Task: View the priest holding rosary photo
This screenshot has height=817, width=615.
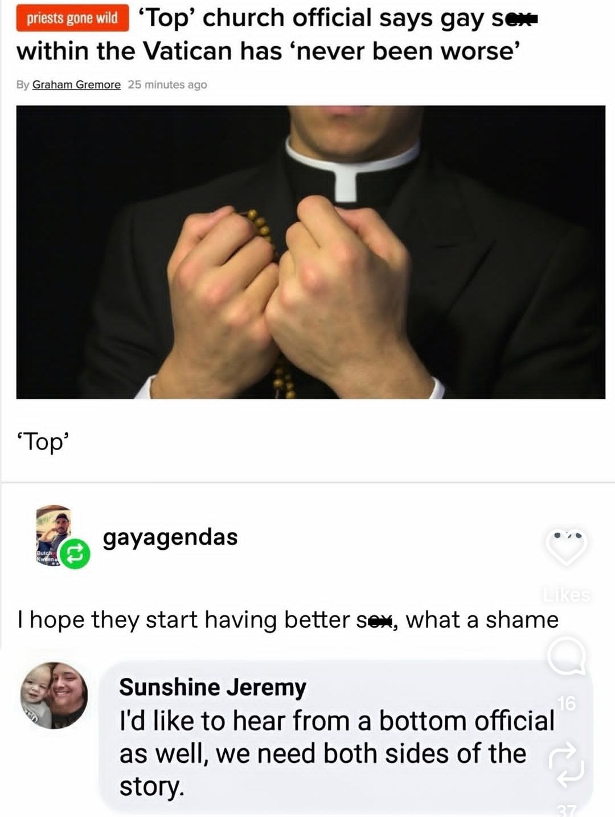Action: pyautogui.click(x=310, y=252)
